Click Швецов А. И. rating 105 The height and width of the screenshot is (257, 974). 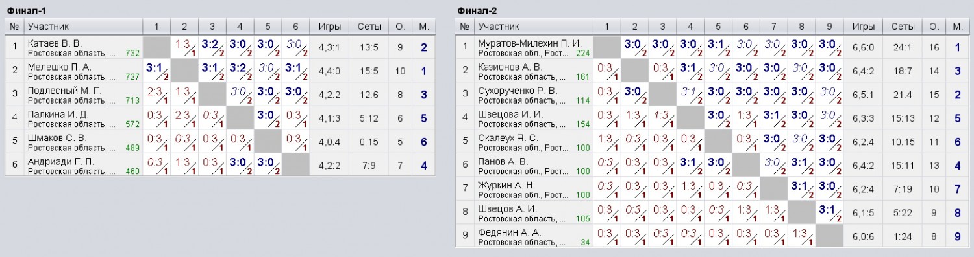[582, 219]
